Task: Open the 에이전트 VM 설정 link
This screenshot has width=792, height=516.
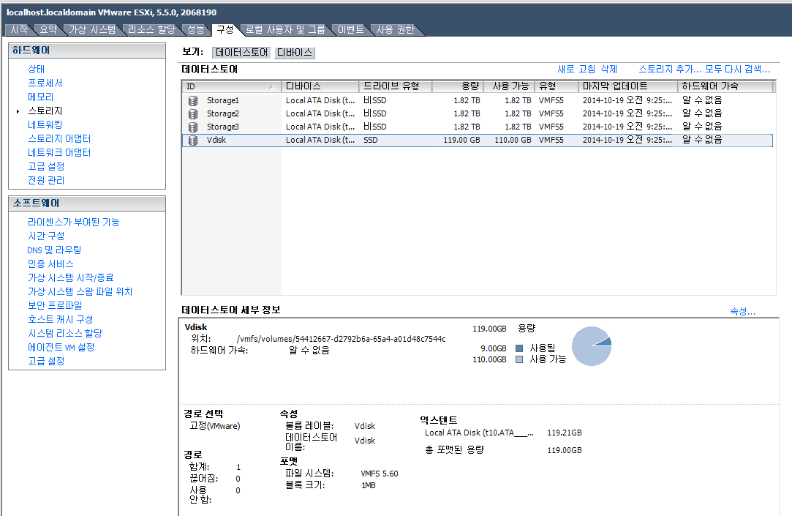Action: click(61, 347)
